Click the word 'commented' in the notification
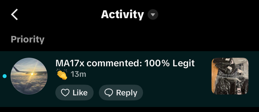 pos(114,63)
